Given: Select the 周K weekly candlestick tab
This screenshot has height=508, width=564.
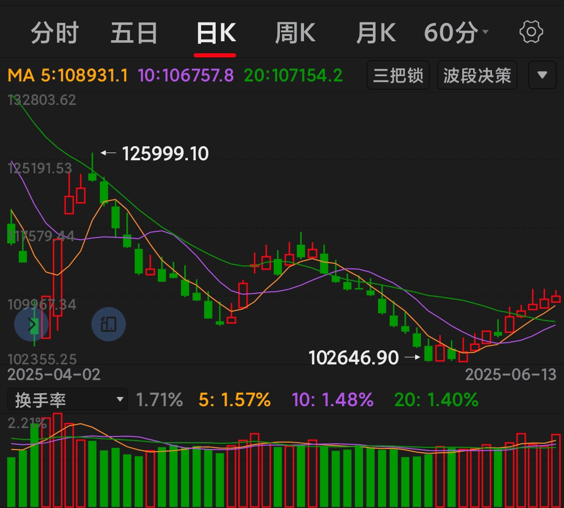Looking at the screenshot, I should click(295, 33).
